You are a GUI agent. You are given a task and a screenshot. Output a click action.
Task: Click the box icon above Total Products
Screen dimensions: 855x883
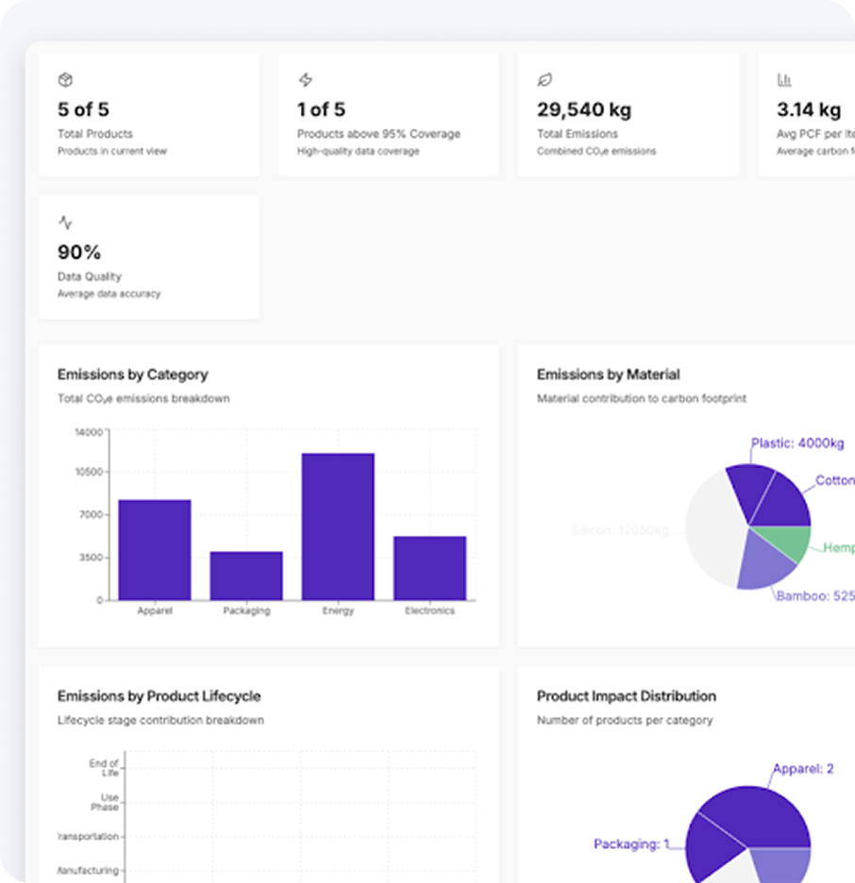pyautogui.click(x=65, y=80)
